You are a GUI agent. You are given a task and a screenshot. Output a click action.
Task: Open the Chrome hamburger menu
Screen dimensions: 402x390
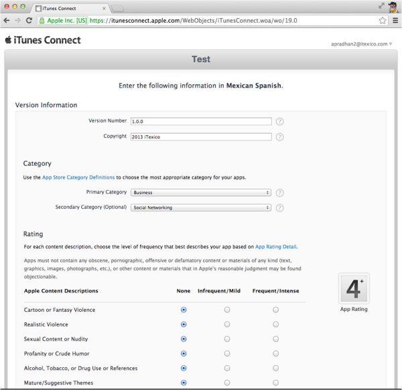[395, 21]
